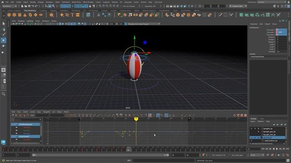Toggle visibility of ground_lyr layer
291x163 pixels.
251,138
